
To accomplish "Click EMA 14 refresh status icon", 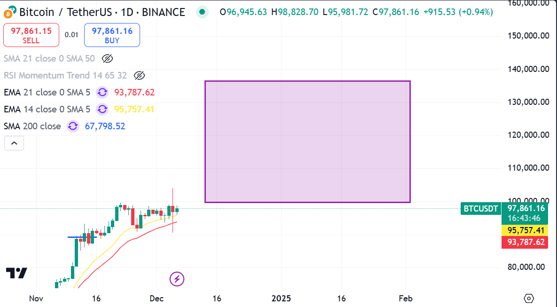I will pyautogui.click(x=102, y=109).
